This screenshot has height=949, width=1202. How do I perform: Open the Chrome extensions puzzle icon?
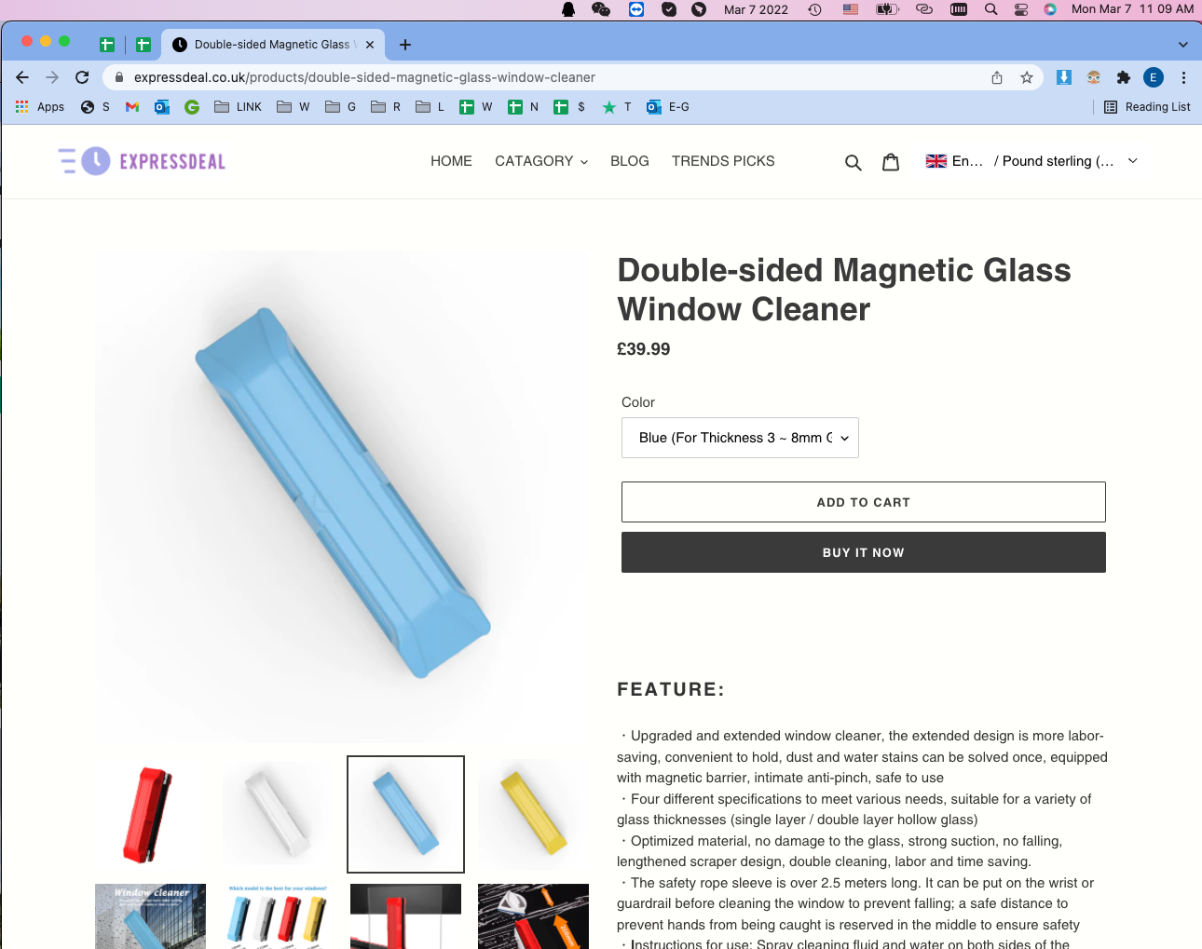(x=1124, y=77)
